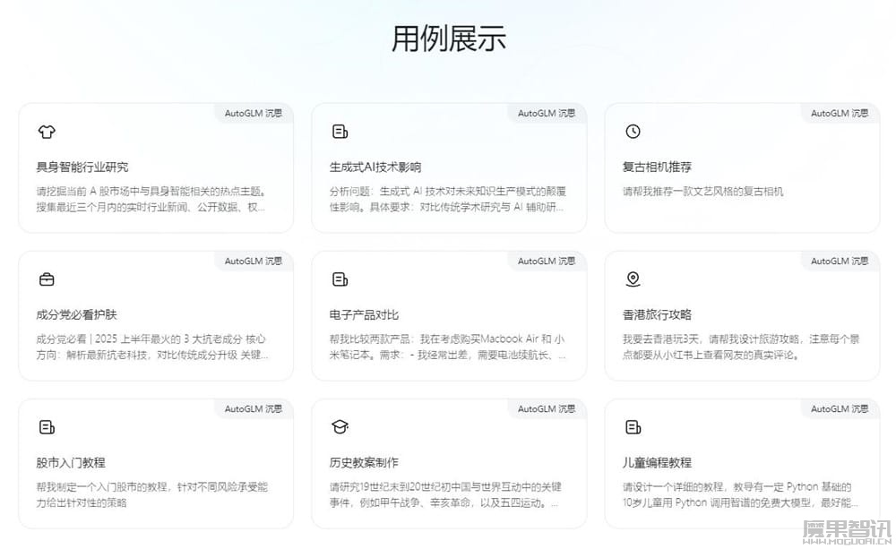Open the 生成式AI技术影响 title
This screenshot has height=549, width=896.
375,167
